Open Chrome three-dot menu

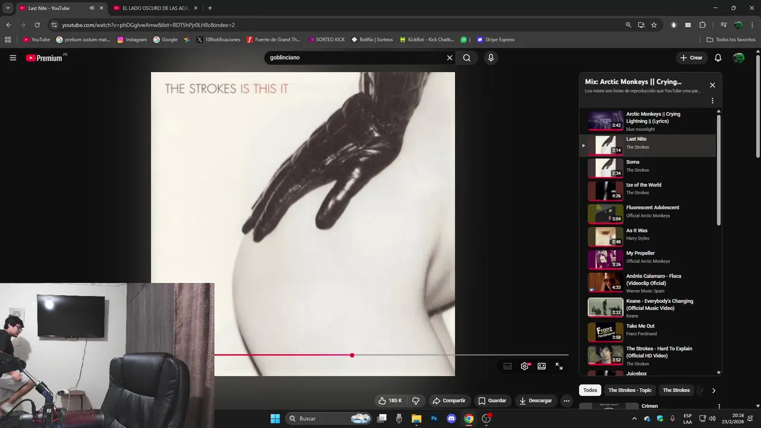[x=753, y=25]
